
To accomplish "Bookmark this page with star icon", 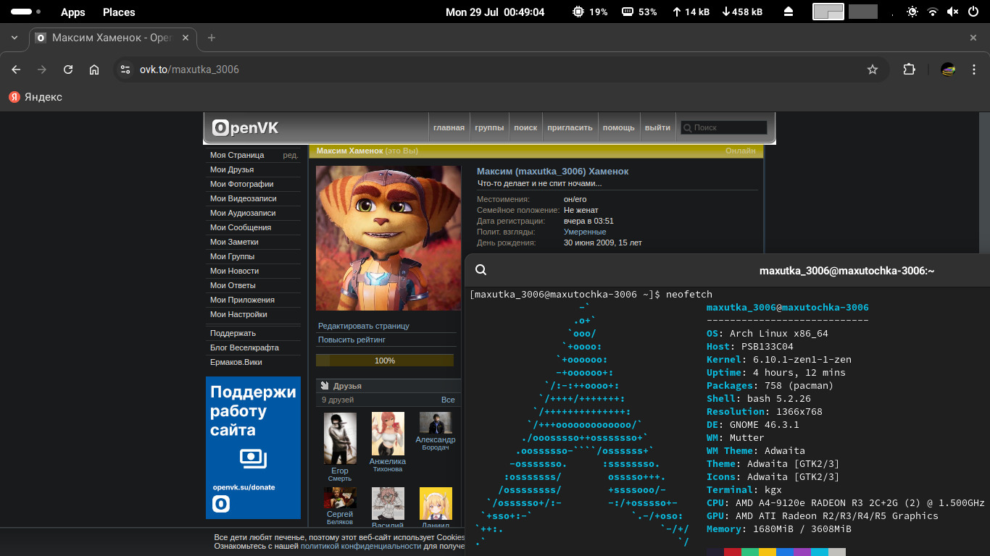I will click(x=873, y=69).
